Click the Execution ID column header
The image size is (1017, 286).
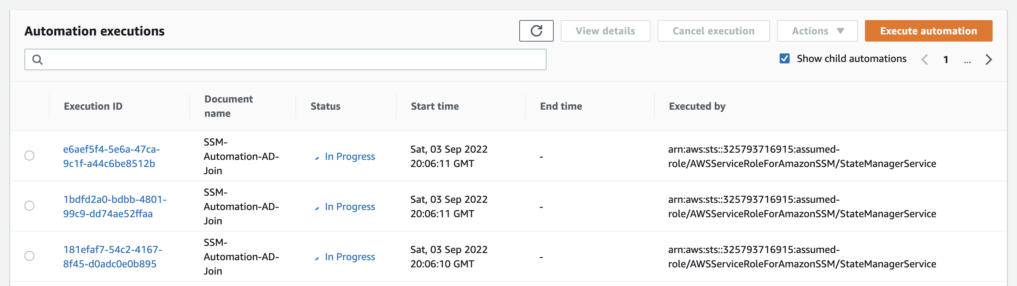93,106
